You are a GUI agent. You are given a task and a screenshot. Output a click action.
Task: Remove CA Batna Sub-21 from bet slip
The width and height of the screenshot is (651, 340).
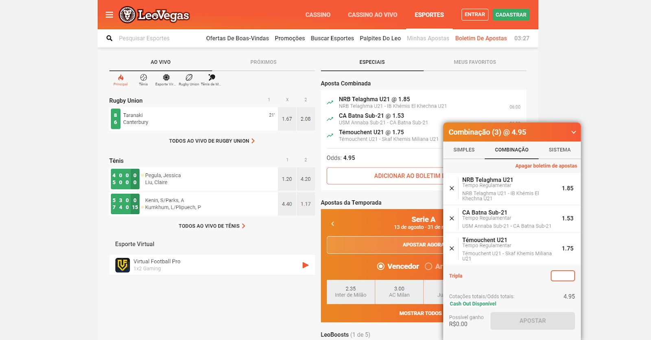click(452, 219)
